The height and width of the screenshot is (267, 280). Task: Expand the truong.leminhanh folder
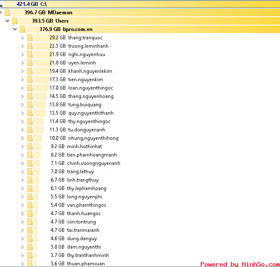(22, 46)
